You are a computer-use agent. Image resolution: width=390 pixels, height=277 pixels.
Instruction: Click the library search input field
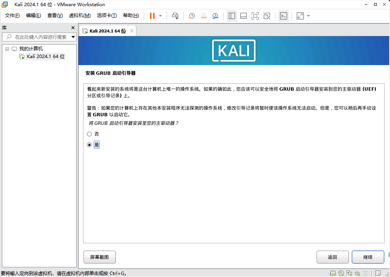39,37
